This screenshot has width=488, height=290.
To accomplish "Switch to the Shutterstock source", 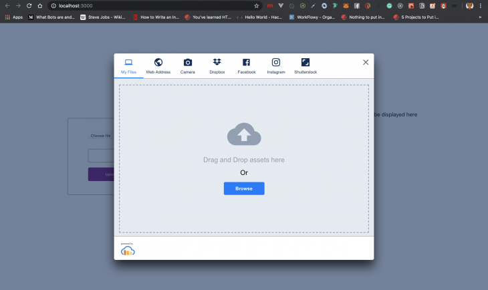I will coord(306,63).
